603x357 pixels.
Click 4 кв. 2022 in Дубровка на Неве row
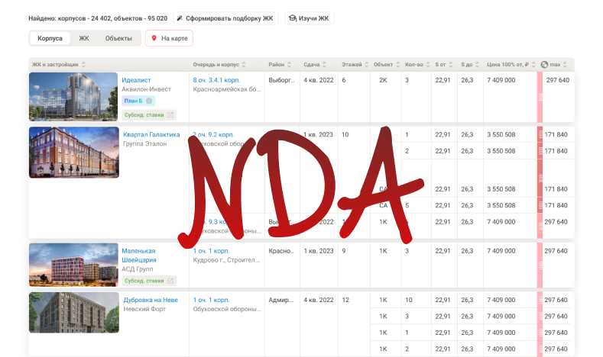point(319,300)
